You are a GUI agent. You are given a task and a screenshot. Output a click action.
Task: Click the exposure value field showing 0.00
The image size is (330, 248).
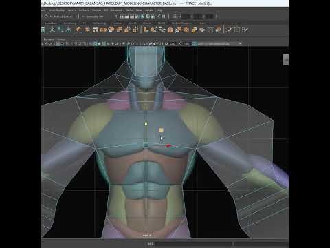[173, 43]
